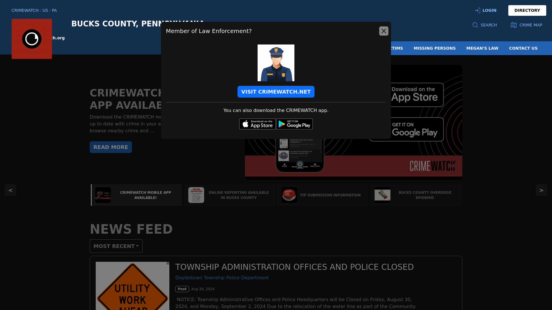
Task: Click the Read More button
Action: (x=111, y=147)
